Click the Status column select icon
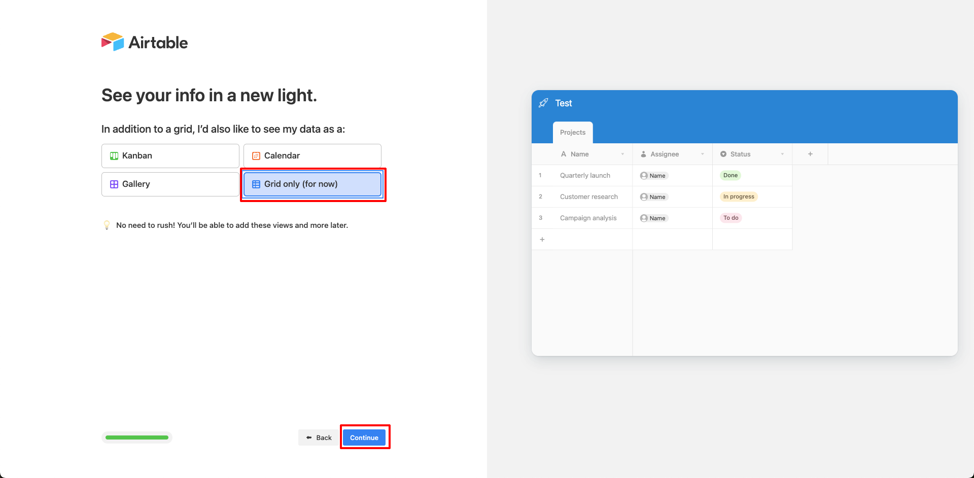 723,154
